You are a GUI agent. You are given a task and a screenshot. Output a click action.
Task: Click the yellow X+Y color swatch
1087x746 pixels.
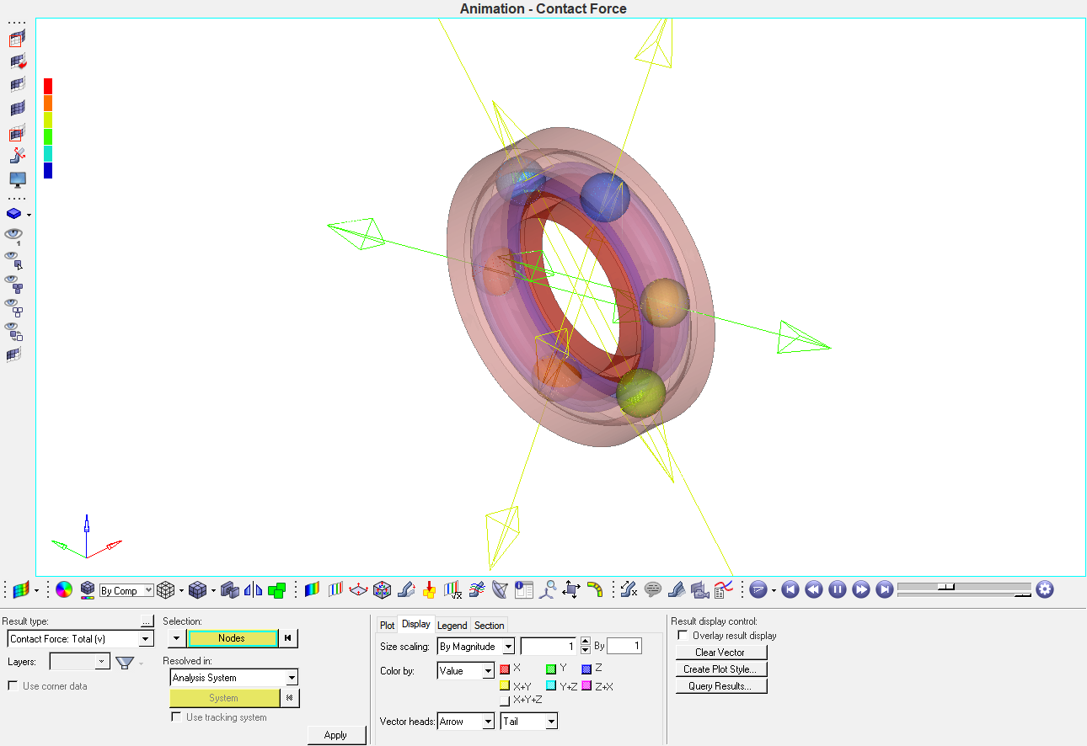(505, 686)
